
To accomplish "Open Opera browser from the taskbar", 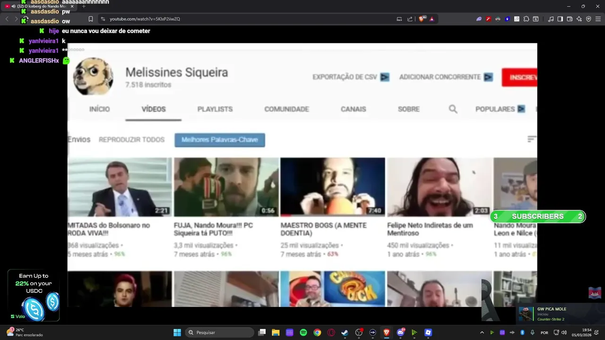I will (x=331, y=332).
